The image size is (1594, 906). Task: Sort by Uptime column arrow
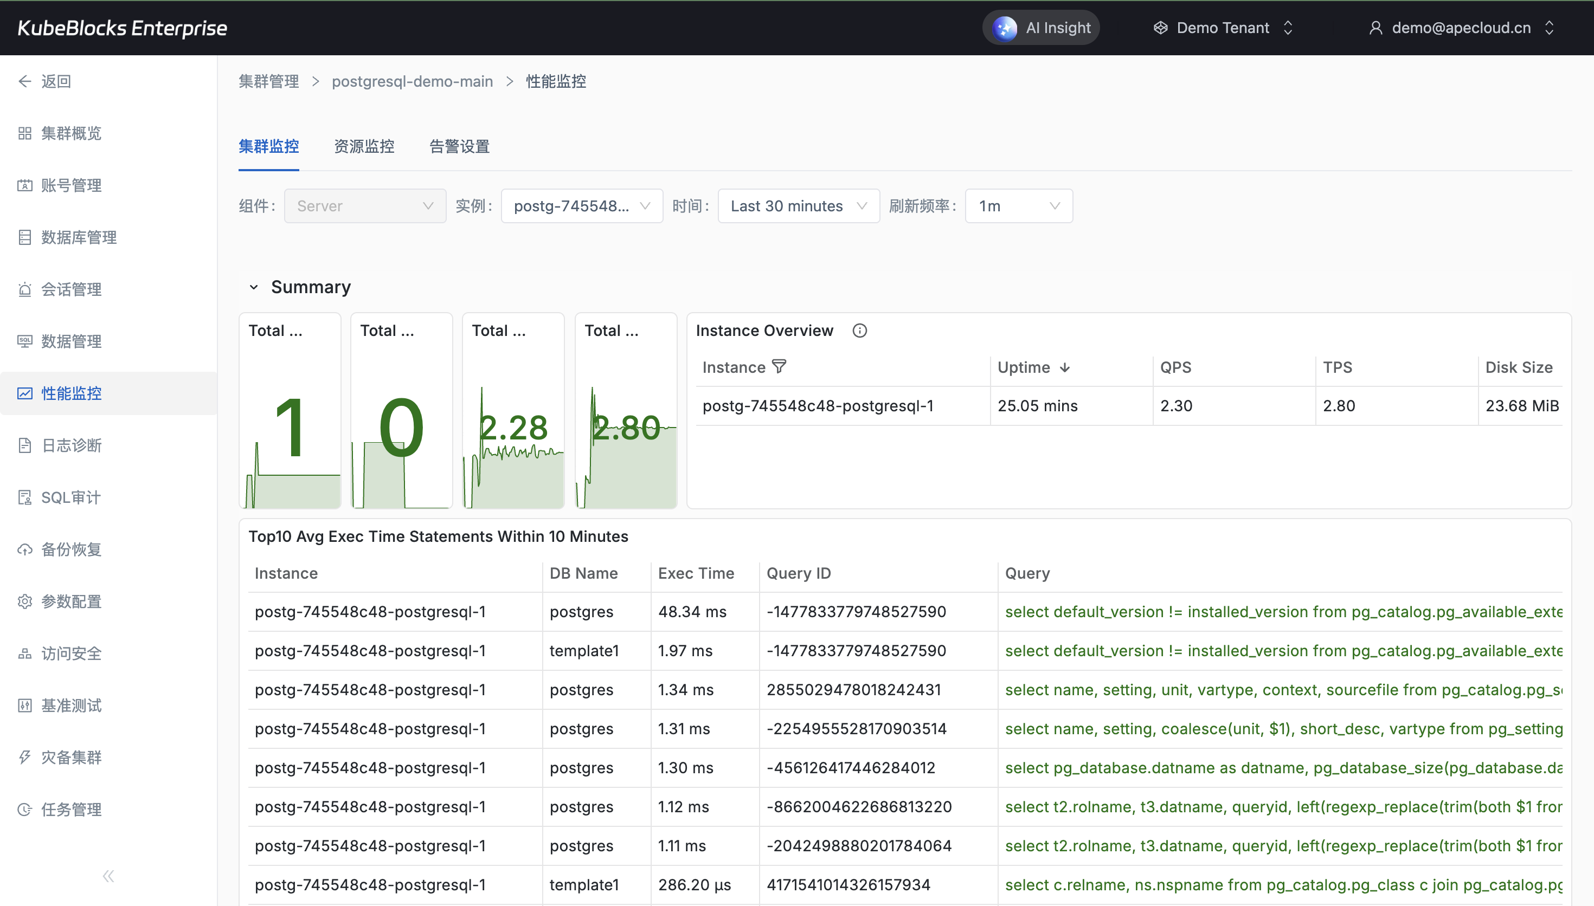[1065, 367]
